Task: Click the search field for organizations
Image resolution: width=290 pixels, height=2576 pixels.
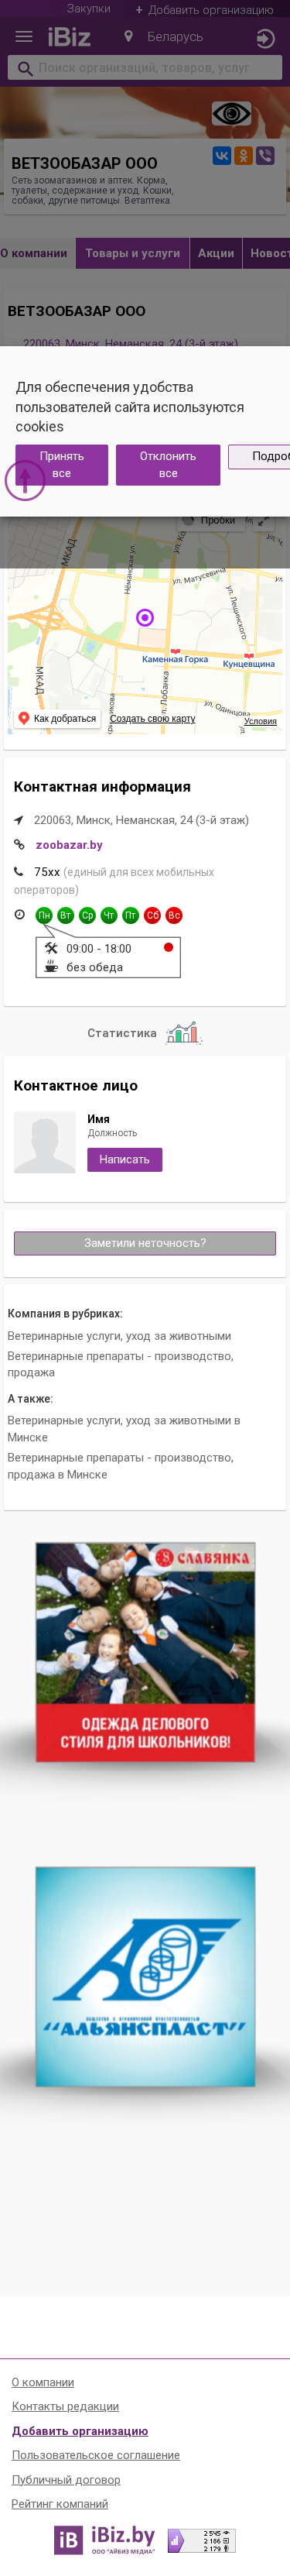Action: pyautogui.click(x=145, y=68)
